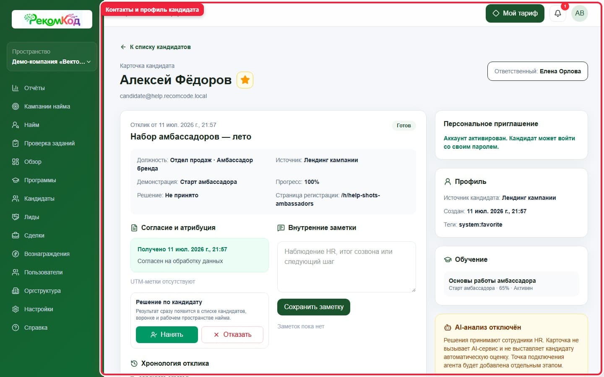Click the Согласие и атрибуция document icon
604x377 pixels.
134,228
